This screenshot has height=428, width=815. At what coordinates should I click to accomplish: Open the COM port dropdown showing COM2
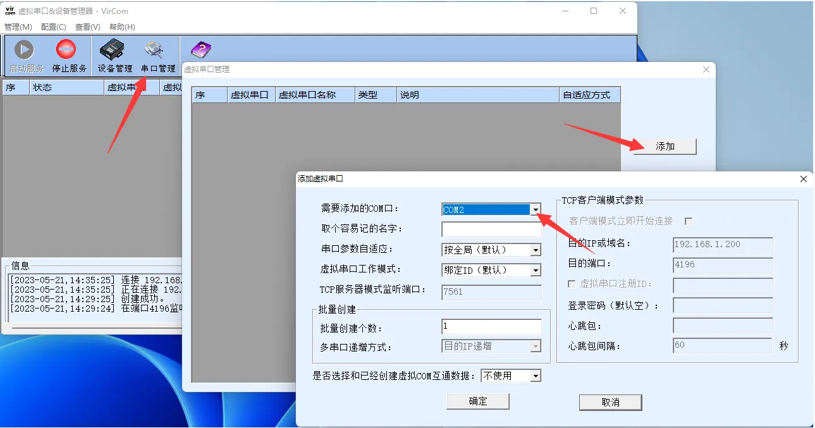tap(536, 209)
